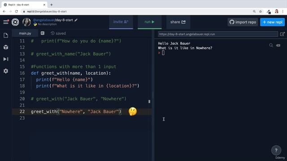Click the day-8-start repl name
The image size is (287, 161).
click(x=64, y=20)
